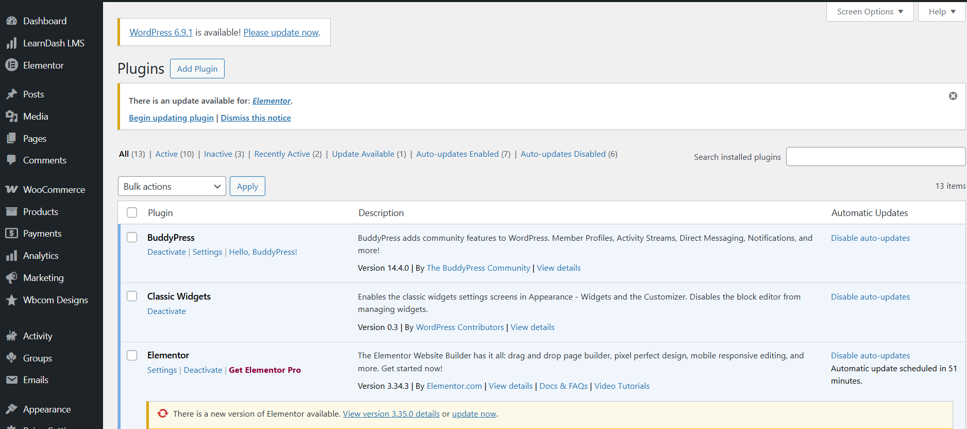Click the Elementor update now link

pos(474,414)
